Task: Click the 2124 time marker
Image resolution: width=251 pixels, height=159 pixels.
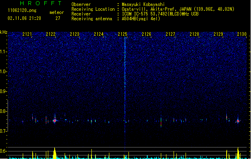Action: [x=99, y=34]
